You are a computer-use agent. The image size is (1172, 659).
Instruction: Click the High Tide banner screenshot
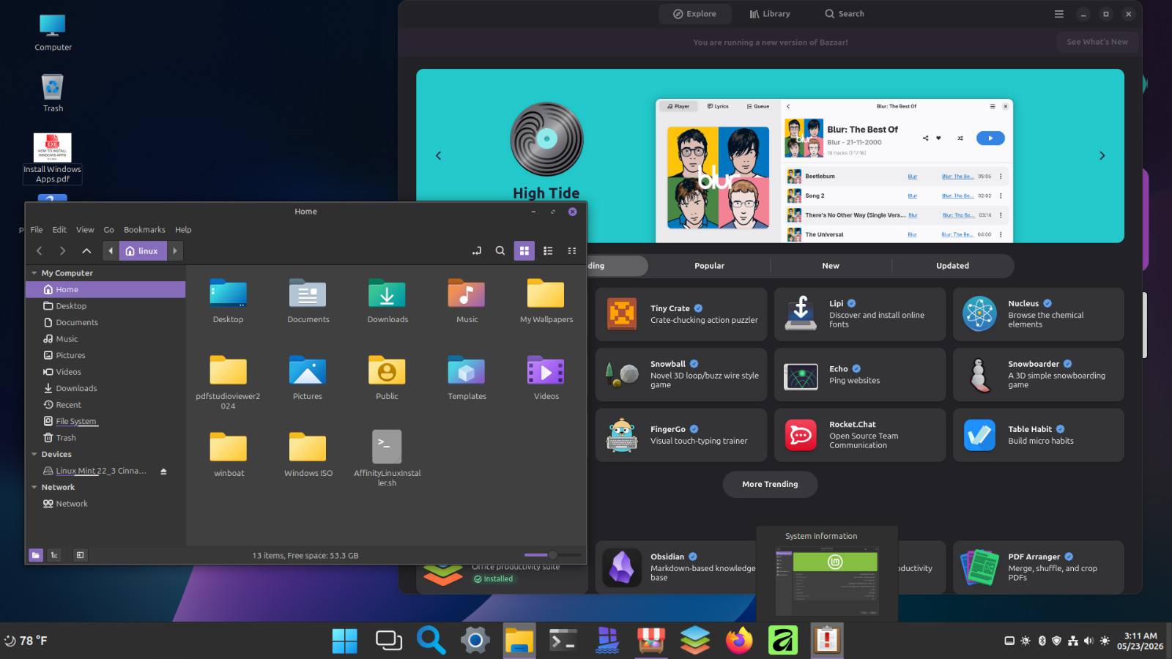click(834, 171)
